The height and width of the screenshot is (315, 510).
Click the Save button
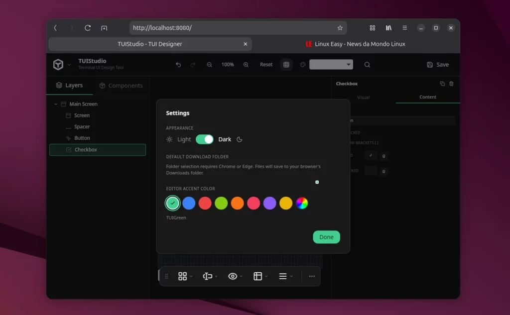pyautogui.click(x=438, y=65)
